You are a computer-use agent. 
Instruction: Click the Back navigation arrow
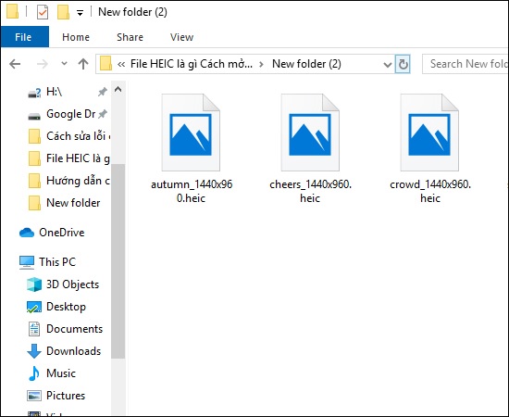click(15, 64)
